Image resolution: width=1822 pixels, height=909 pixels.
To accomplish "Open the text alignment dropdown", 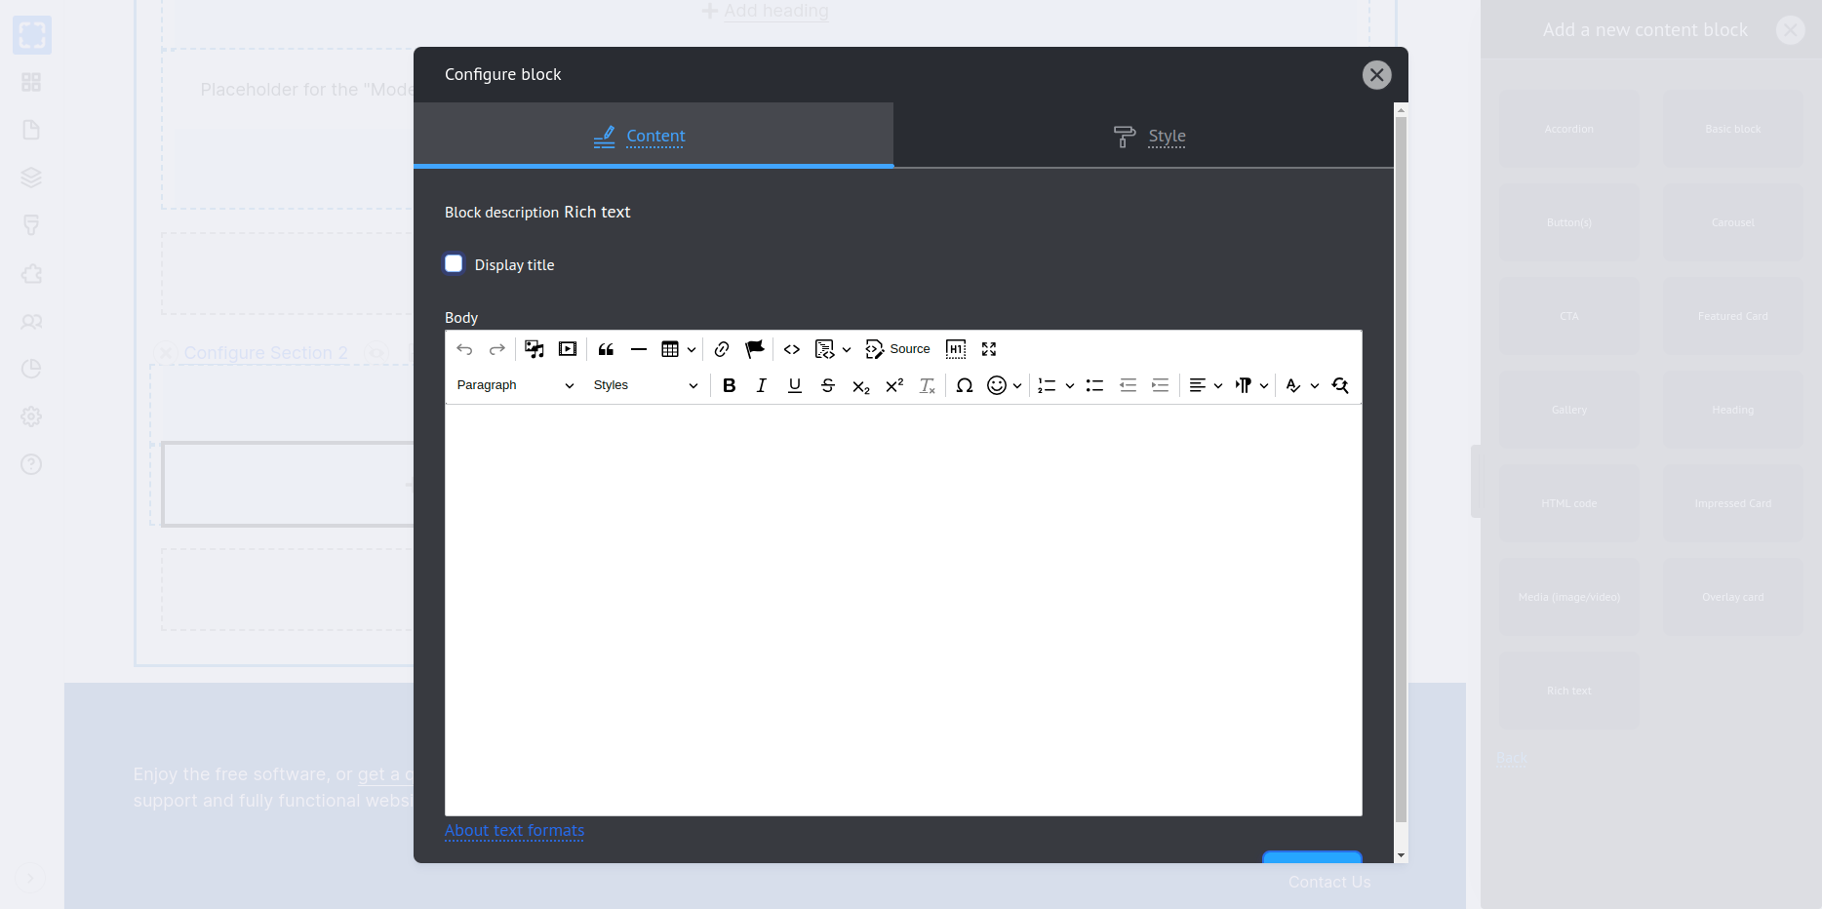I will pos(1206,385).
